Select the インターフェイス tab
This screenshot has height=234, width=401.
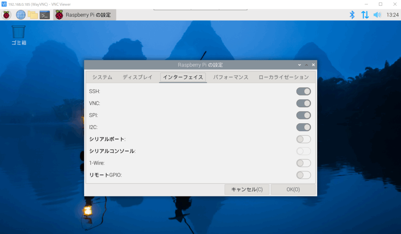coord(183,77)
